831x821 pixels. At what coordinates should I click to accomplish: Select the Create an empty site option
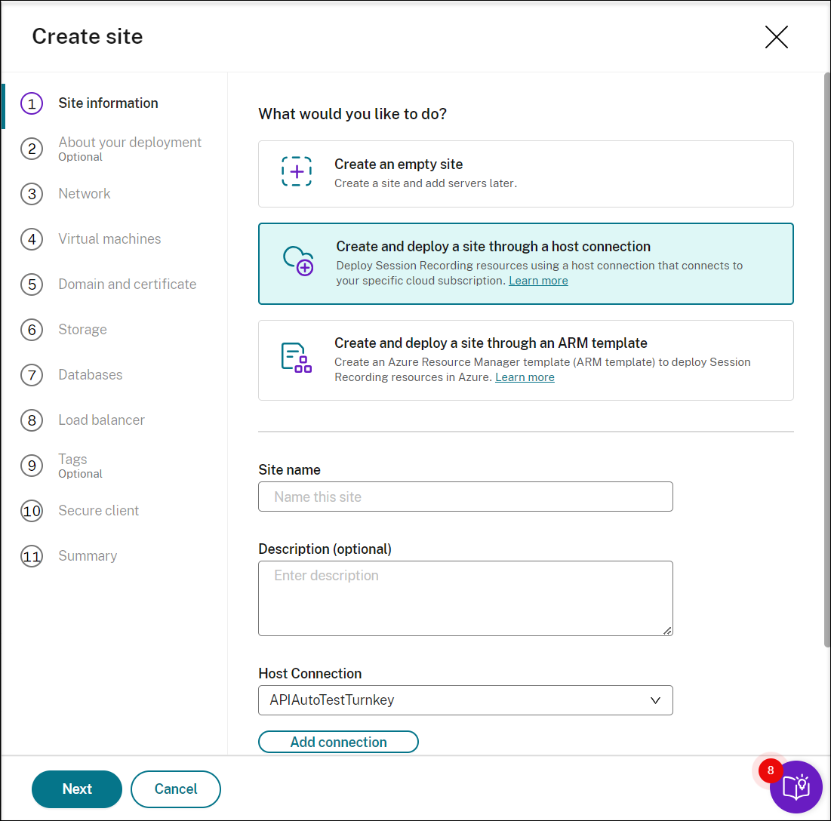tap(525, 174)
